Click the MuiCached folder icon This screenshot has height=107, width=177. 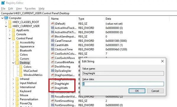coord(21,71)
